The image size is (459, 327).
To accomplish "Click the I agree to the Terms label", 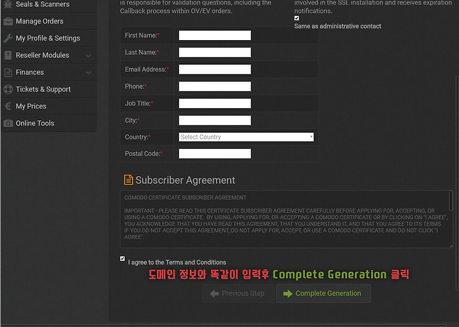I will [177, 262].
